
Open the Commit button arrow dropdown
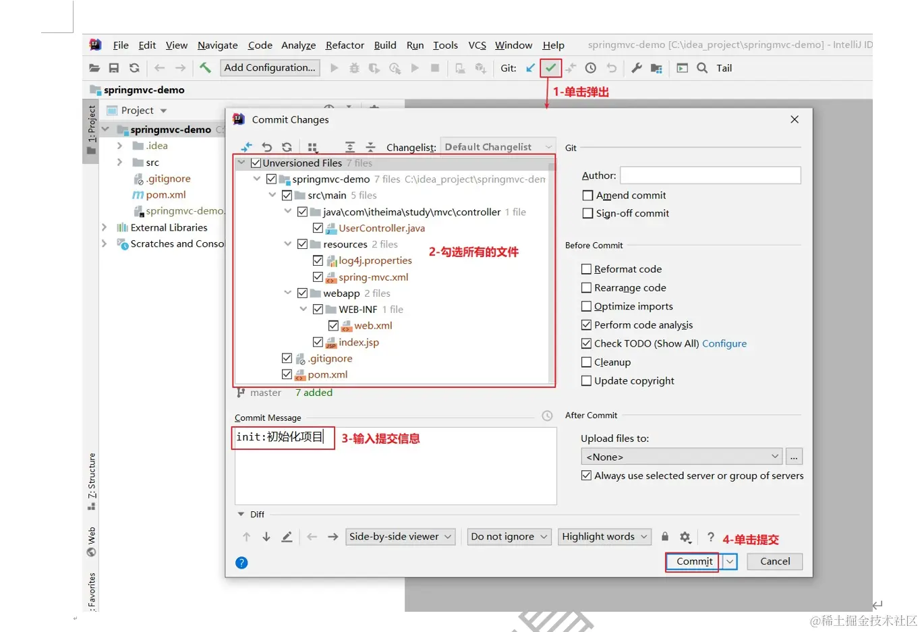click(x=730, y=561)
